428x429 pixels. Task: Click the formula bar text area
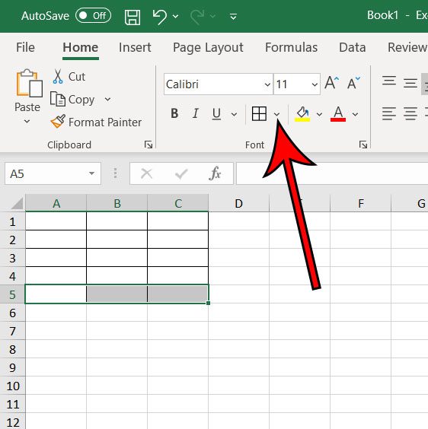332,173
